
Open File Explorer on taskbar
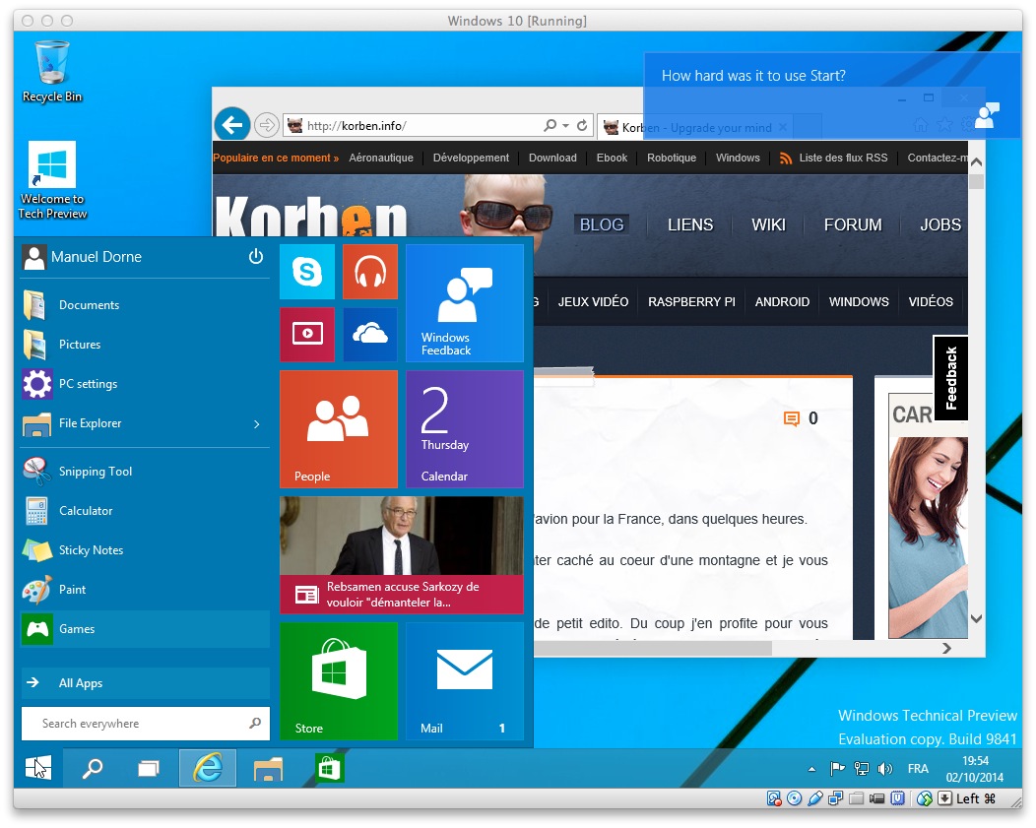268,768
